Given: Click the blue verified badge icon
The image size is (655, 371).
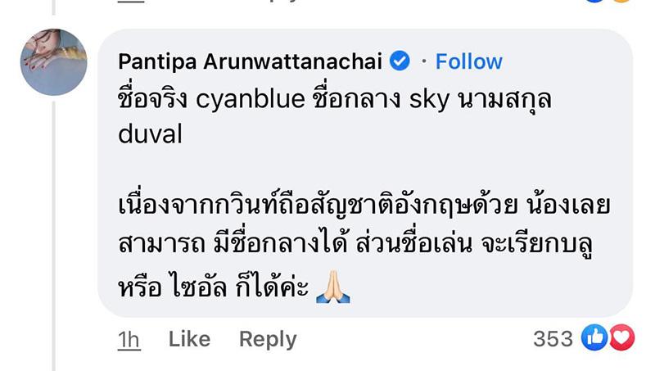Looking at the screenshot, I should 399,61.
